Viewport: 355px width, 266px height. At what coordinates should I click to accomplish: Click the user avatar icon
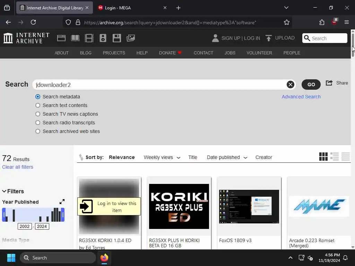[x=215, y=38]
